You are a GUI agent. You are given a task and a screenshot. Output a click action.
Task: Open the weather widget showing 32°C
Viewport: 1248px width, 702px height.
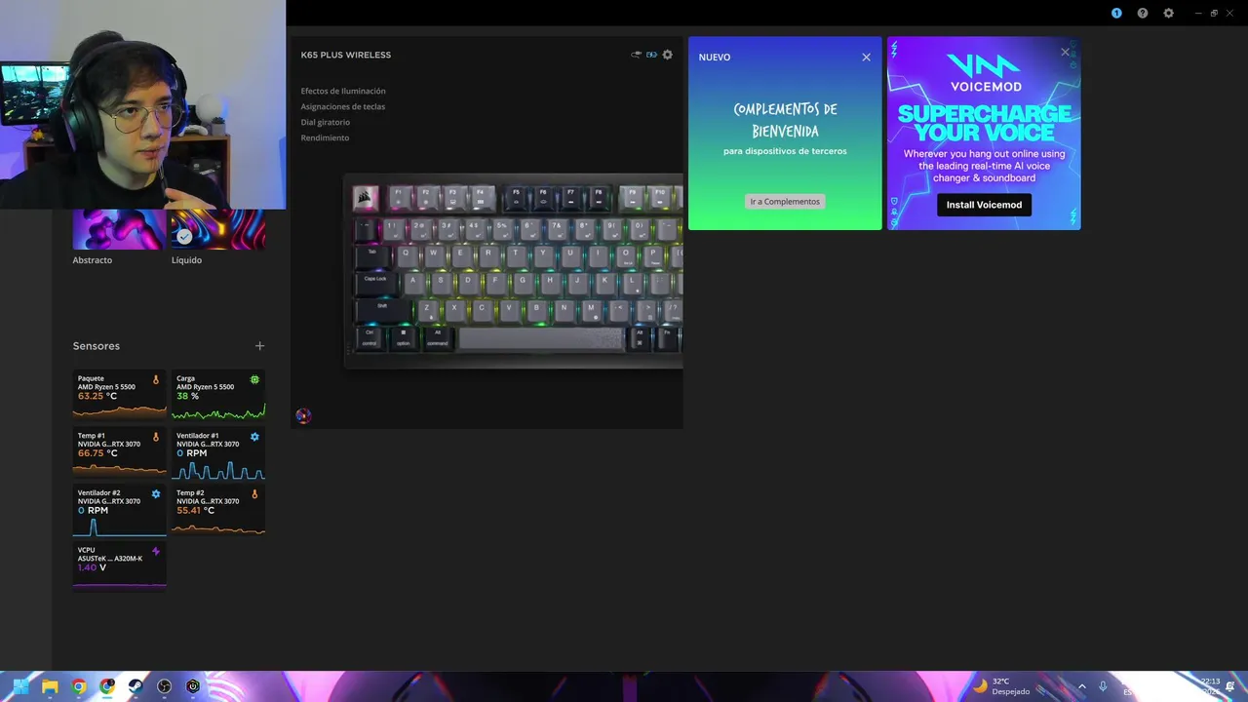pyautogui.click(x=1001, y=686)
